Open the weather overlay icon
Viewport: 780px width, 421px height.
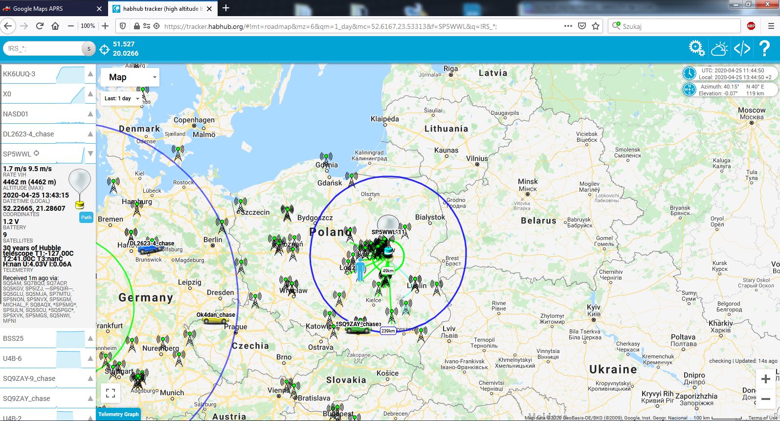[719, 48]
